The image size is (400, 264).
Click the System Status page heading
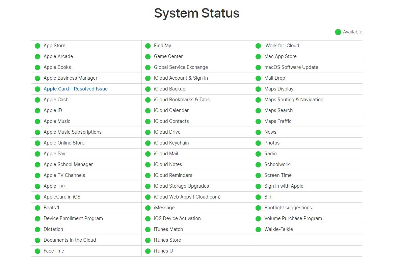tap(197, 14)
